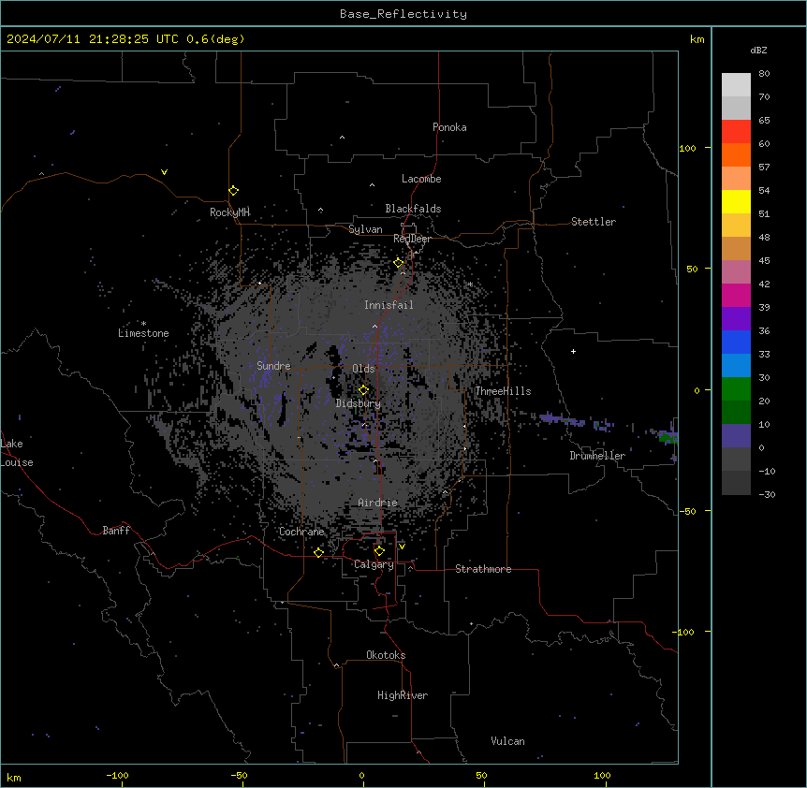Click the Limestone label

point(143,333)
